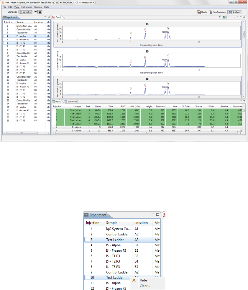
Task: Click Peaks table scroll up arrow
Action: pyautogui.click(x=244, y=106)
